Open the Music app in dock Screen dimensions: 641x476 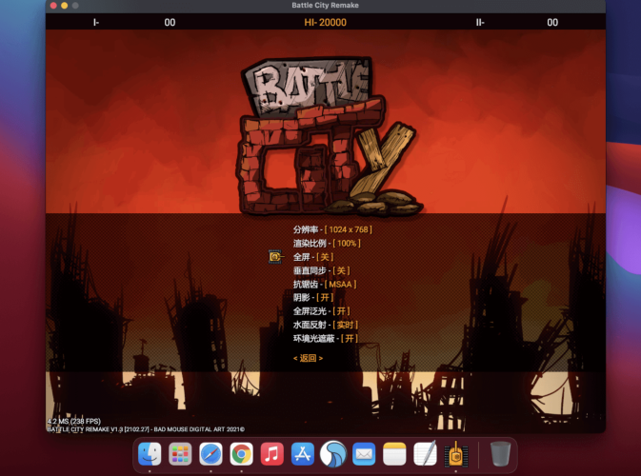[x=271, y=454]
